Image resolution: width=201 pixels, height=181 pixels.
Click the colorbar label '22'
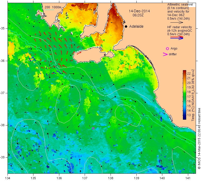[x=189, y=73]
